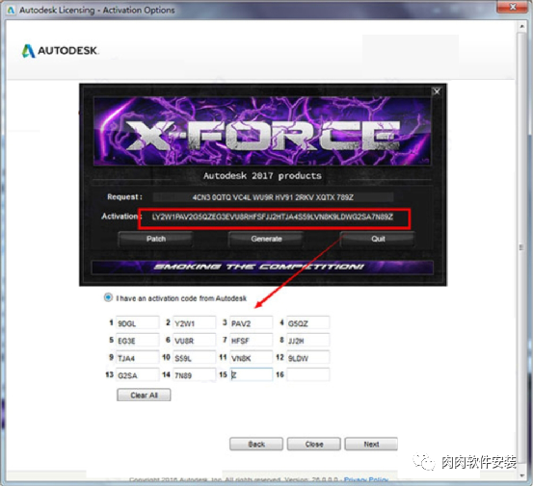This screenshot has width=533, height=486.
Task: Click the Autodesk logo in header
Action: pyautogui.click(x=60, y=51)
